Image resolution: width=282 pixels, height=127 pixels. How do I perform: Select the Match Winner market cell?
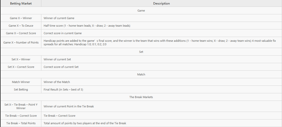[x=21, y=82]
